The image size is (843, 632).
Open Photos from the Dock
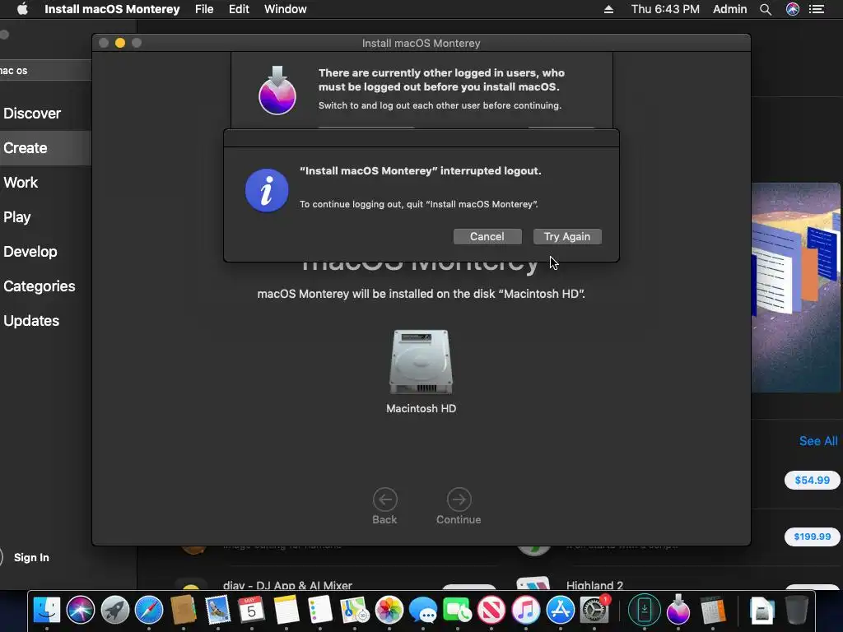[389, 611]
